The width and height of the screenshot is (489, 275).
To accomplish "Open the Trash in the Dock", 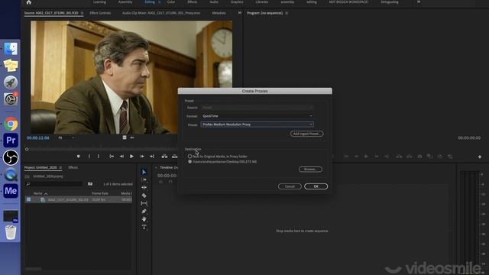I will coord(11,232).
